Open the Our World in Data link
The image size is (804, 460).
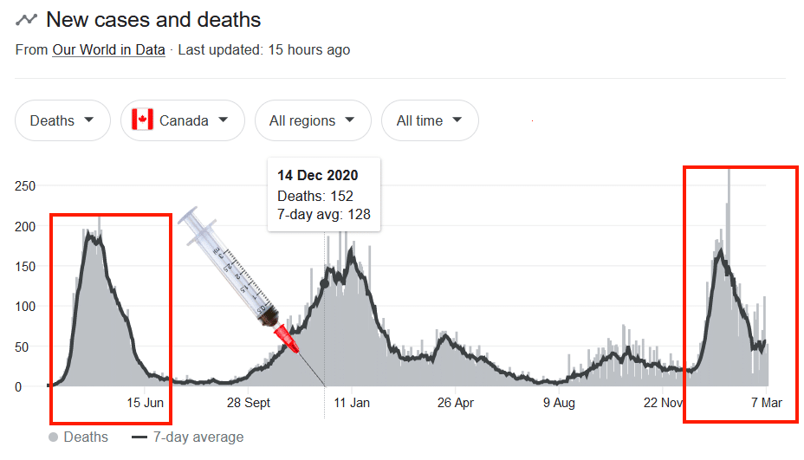tap(108, 50)
